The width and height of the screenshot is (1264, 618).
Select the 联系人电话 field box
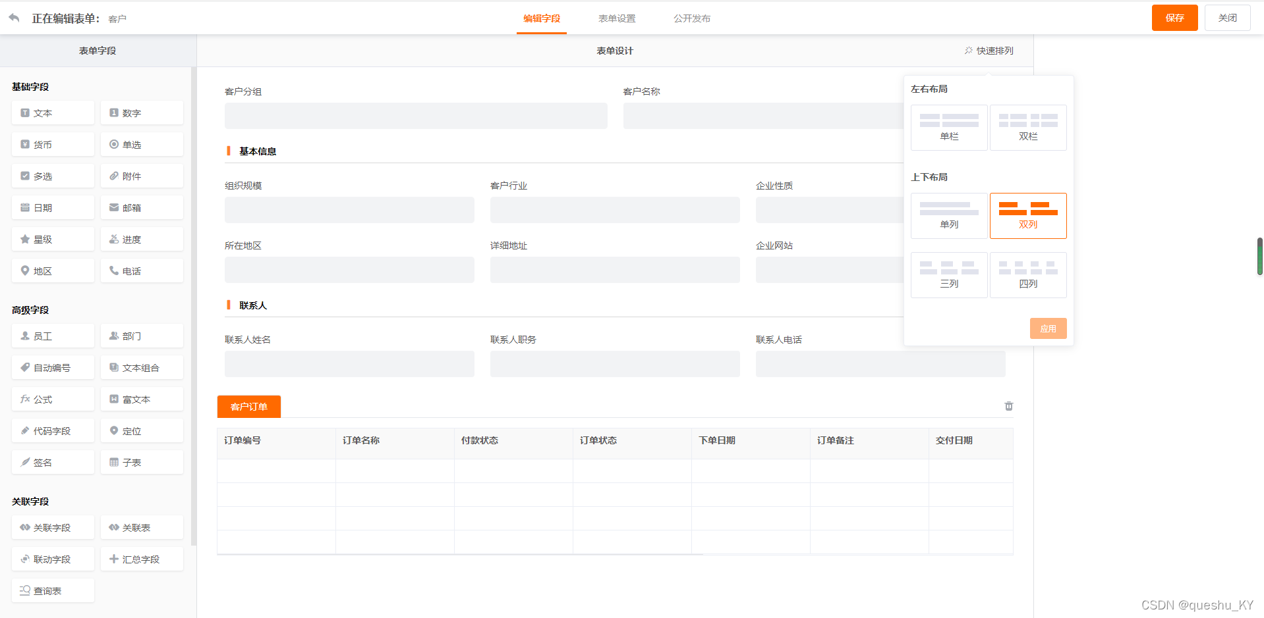coord(880,364)
